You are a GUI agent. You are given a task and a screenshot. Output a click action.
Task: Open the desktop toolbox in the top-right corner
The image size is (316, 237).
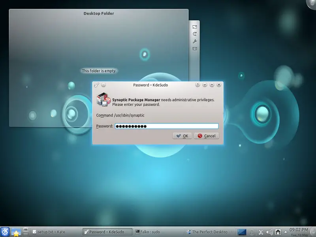coord(311,4)
